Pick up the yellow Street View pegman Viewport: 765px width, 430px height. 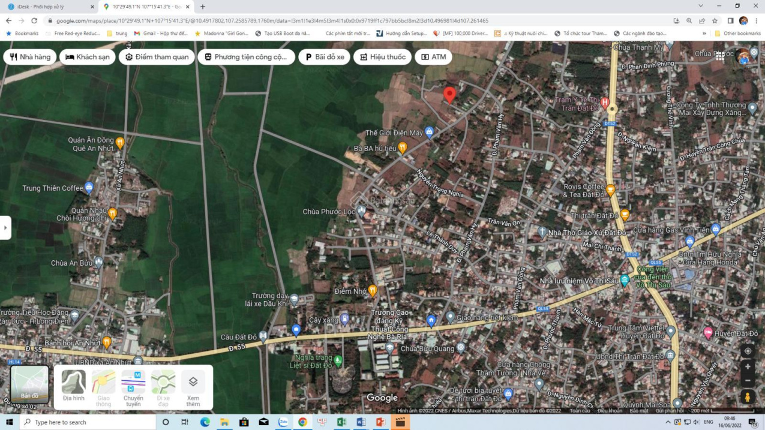pyautogui.click(x=748, y=397)
